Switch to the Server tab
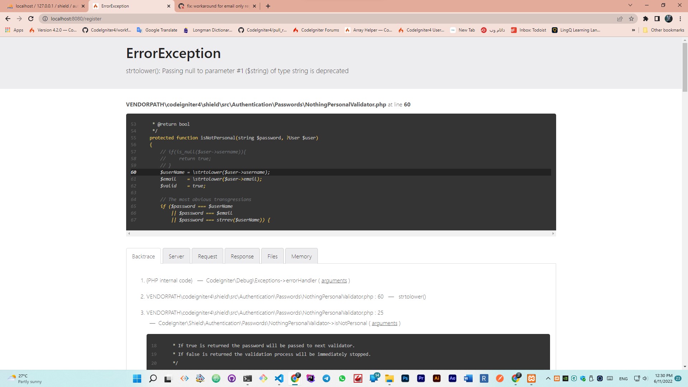The image size is (688, 387). [x=176, y=257]
